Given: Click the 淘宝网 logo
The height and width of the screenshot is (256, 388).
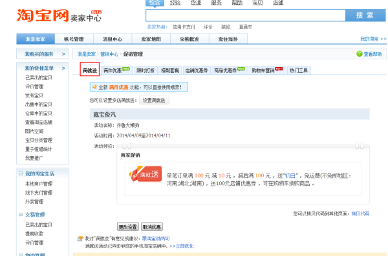Looking at the screenshot, I should 43,15.
